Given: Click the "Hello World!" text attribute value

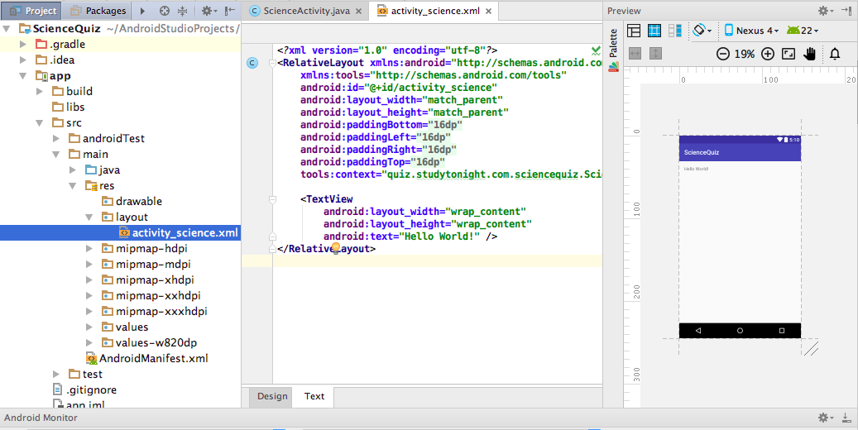Looking at the screenshot, I should tap(439, 236).
